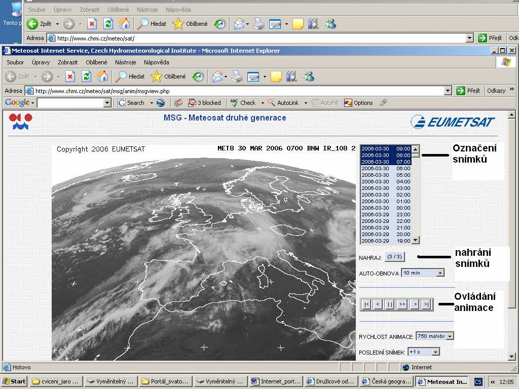Click page vertical scrollbar down arrow
Viewport: 519px width, 389px height.
pos(511,357)
